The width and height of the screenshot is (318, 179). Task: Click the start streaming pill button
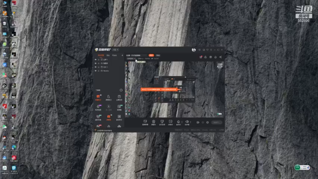point(217,123)
